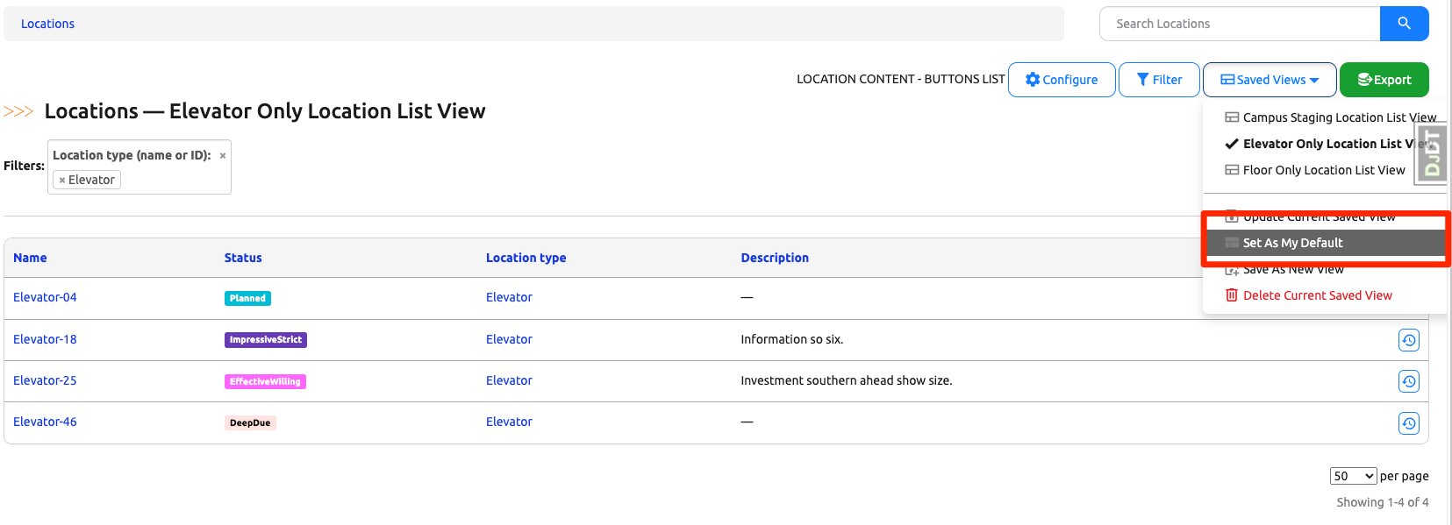
Task: Open the per page count selector
Action: coord(1353,476)
